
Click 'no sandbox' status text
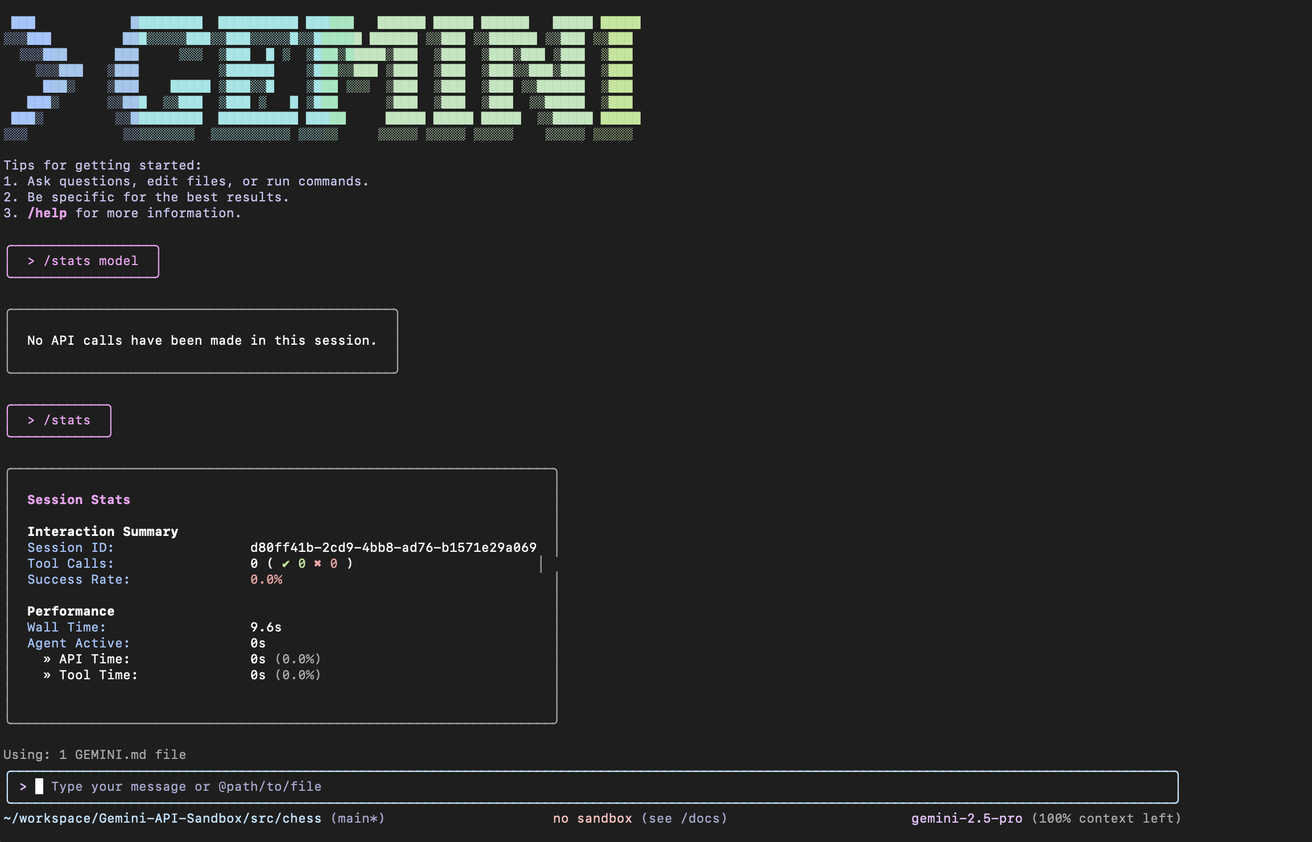point(592,818)
